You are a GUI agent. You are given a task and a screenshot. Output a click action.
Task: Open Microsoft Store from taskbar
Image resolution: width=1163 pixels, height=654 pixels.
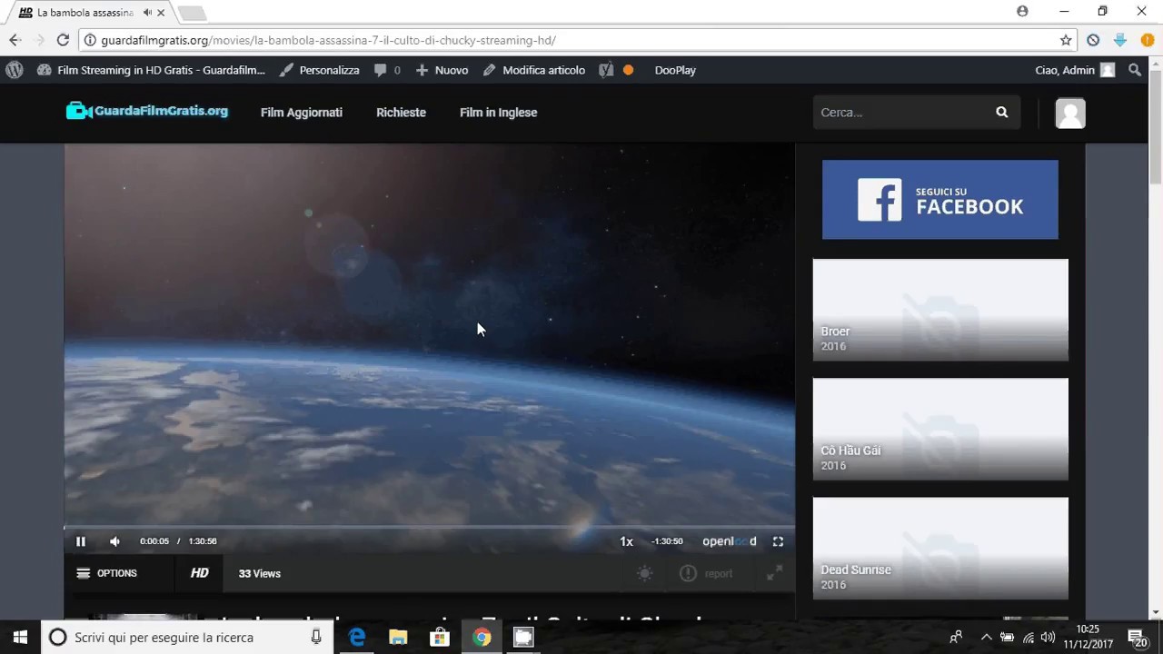(x=440, y=638)
